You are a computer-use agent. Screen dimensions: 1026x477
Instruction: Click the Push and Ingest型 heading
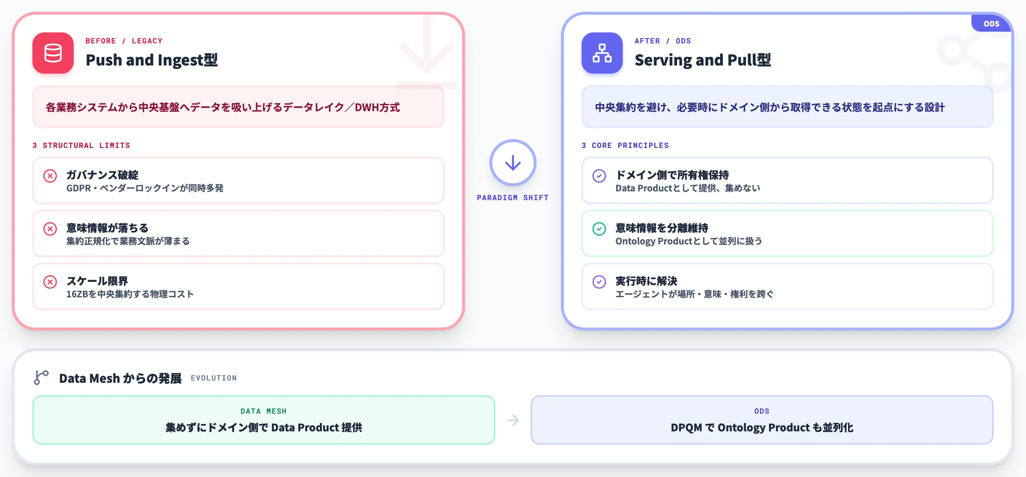click(x=152, y=60)
